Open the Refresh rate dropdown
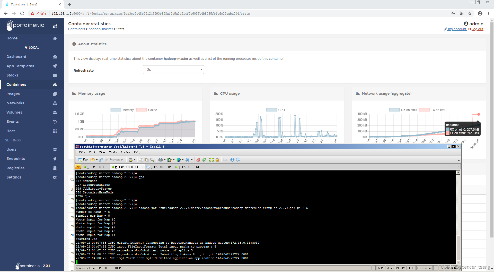Screen dimensions: 494x272 pyautogui.click(x=173, y=69)
